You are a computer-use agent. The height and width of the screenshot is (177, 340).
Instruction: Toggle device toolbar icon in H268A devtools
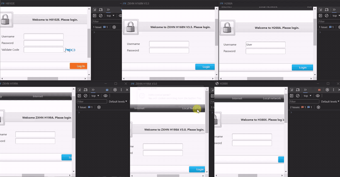click(327, 10)
